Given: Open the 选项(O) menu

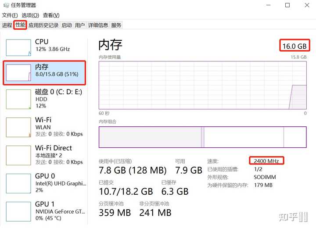Looking at the screenshot, I should point(30,15).
